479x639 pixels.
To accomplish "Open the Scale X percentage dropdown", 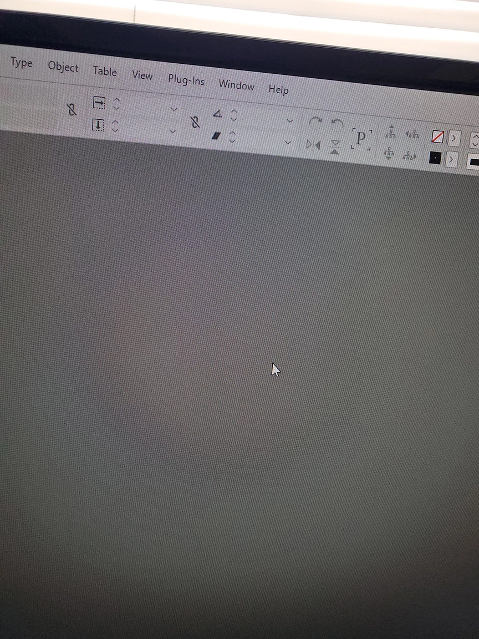I will pos(174,109).
